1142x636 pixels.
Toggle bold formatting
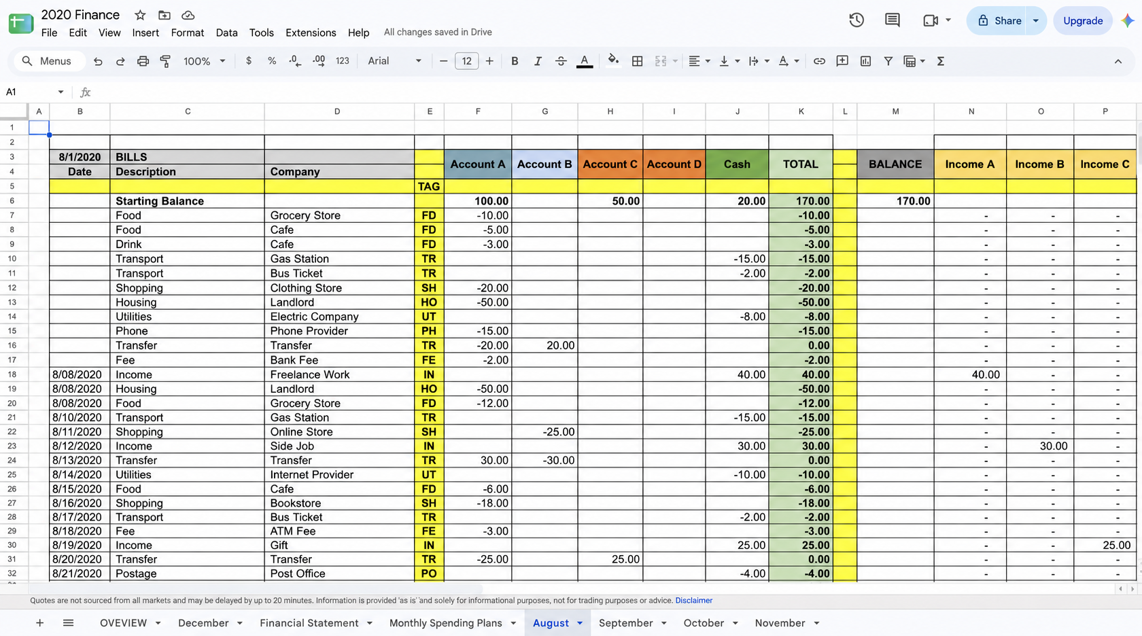tap(515, 61)
